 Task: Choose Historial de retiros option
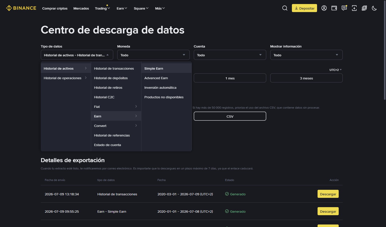[116, 87]
